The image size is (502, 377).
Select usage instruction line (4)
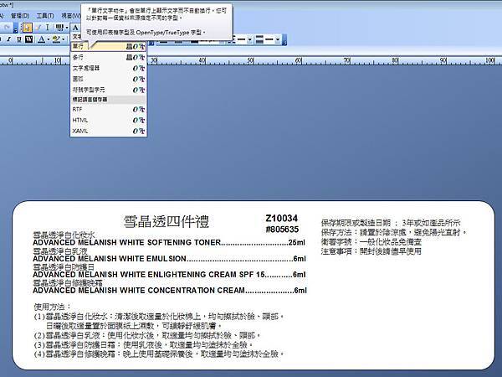159,354
